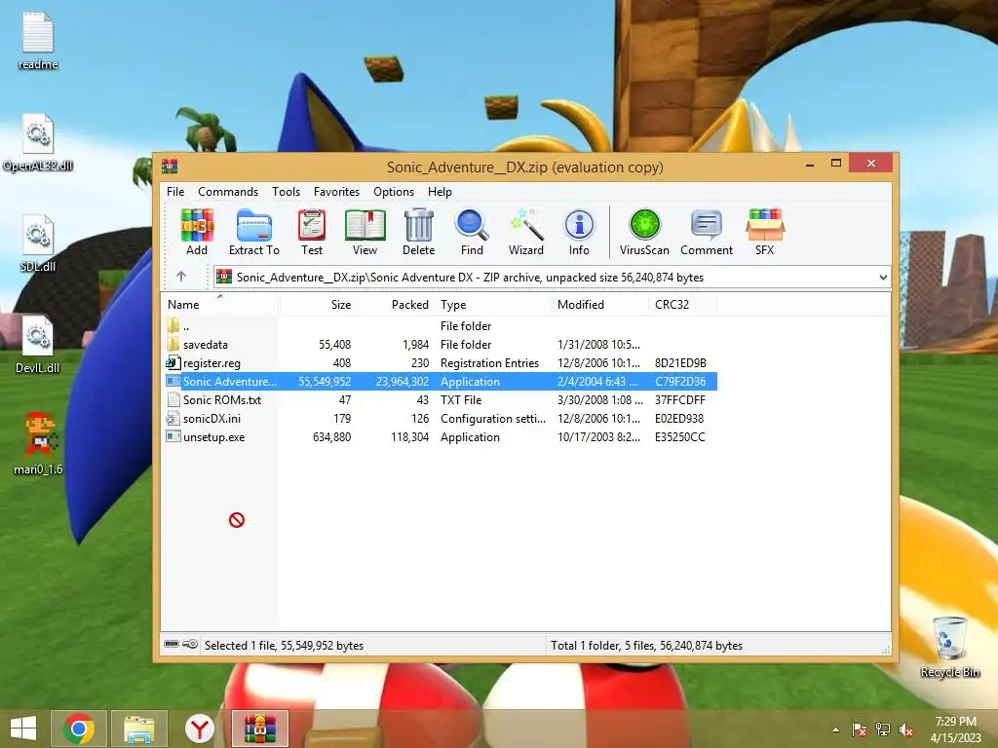Select the mari0_1.6 desktop icon
Screen dimensions: 998x748
tap(38, 443)
